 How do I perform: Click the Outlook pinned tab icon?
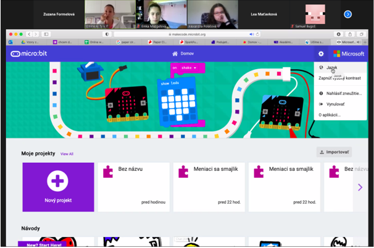[10, 42]
